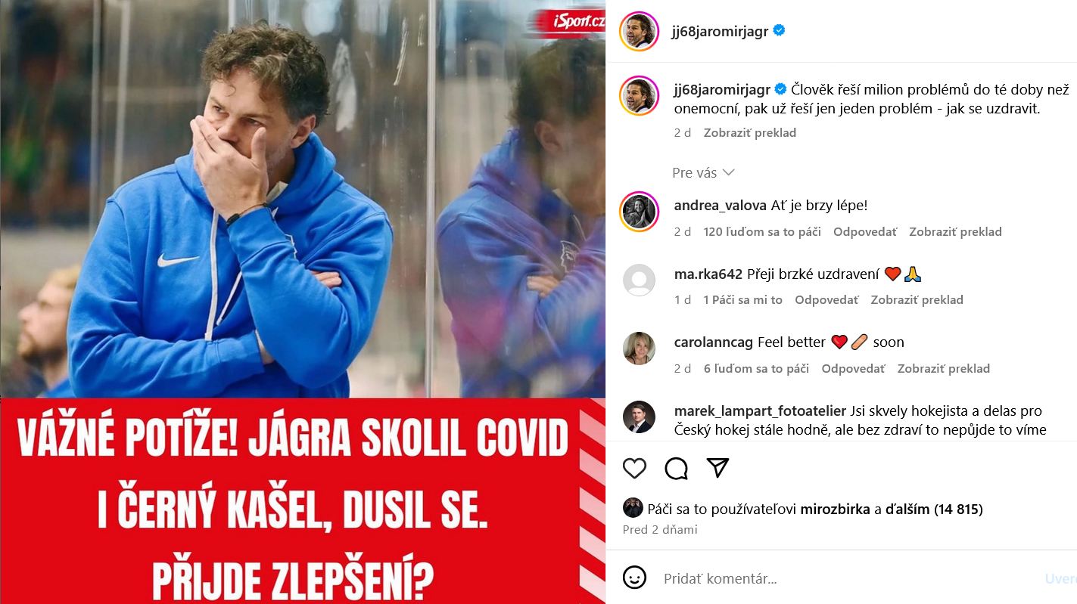The width and height of the screenshot is (1077, 604).
Task: Open the post image of Jágr
Action: [x=303, y=302]
